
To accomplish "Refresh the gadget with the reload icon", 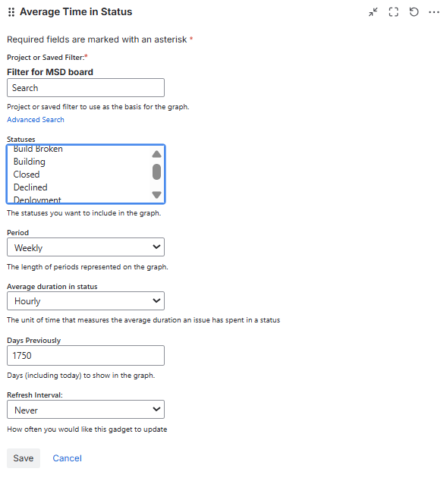I will tap(414, 12).
